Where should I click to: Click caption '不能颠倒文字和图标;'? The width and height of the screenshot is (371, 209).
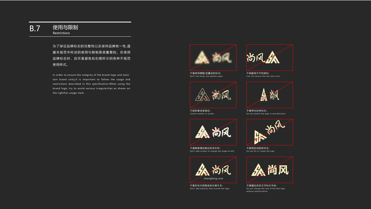click(258, 73)
